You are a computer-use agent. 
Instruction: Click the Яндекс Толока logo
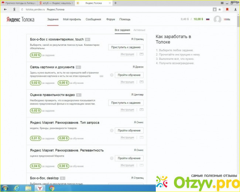pos(20,19)
